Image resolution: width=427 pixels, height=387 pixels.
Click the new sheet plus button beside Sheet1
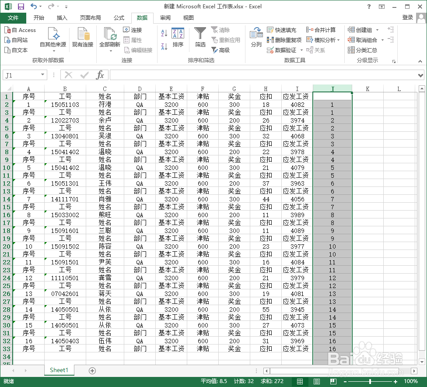point(92,370)
